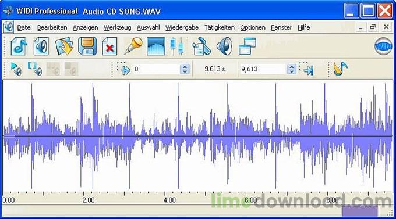Click the first greyed playback icon
The image size is (396, 219).
(53, 69)
